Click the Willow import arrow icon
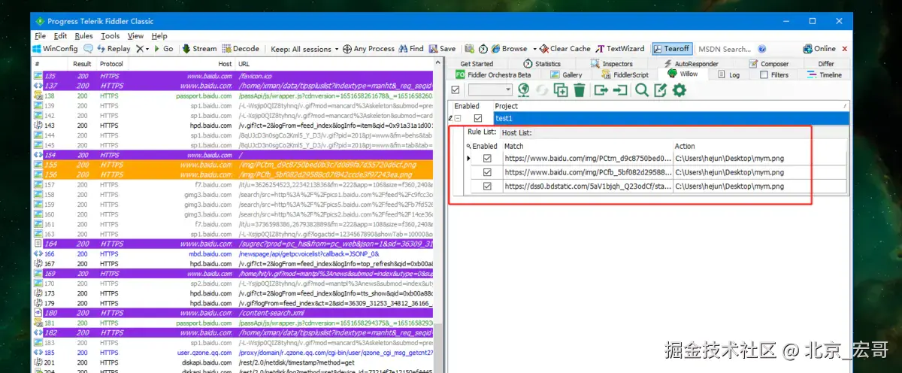The image size is (902, 373). 620,90
